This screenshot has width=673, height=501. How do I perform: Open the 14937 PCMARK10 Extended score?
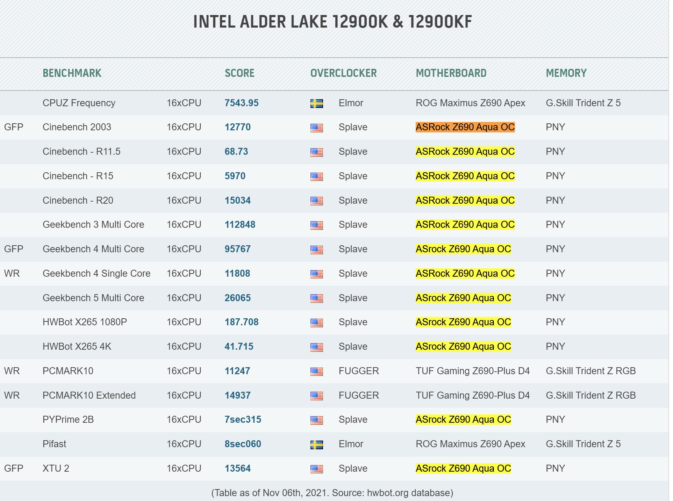pyautogui.click(x=238, y=395)
